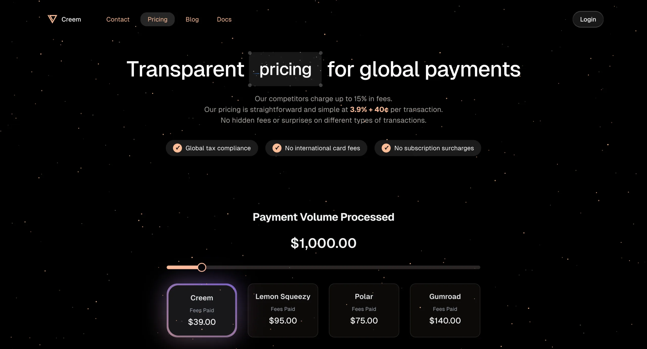647x349 pixels.
Task: Open the Contact page
Action: pos(118,19)
